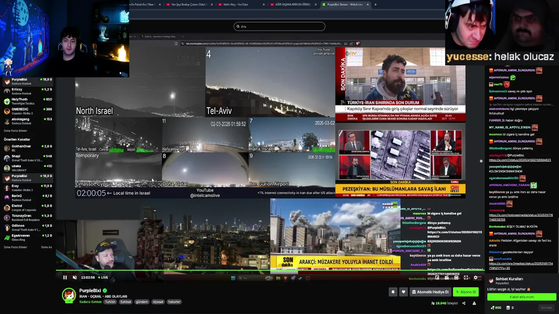
Task: Accept chat rules via Kabul ediyorum
Action: coord(521,297)
